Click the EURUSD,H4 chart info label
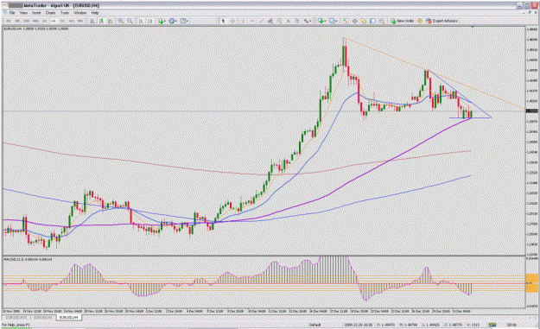The image size is (540, 329). [36, 28]
